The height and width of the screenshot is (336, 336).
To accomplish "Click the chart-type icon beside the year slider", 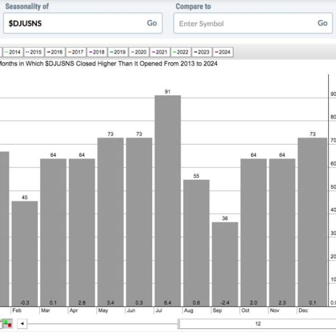I will tap(7, 324).
